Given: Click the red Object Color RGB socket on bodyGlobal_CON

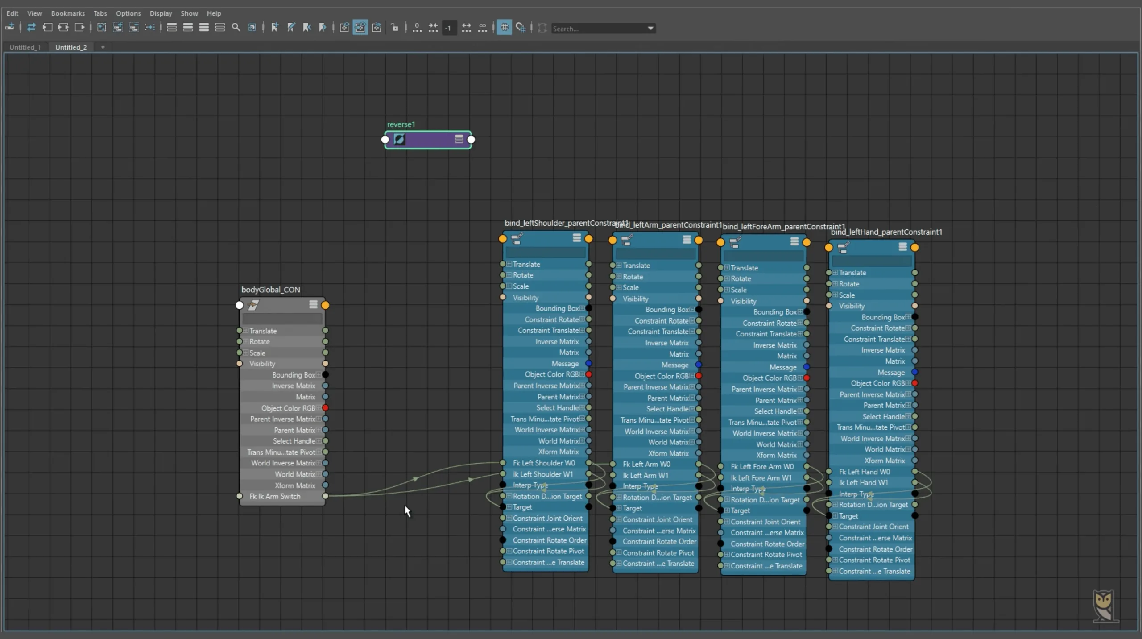Looking at the screenshot, I should coord(326,408).
